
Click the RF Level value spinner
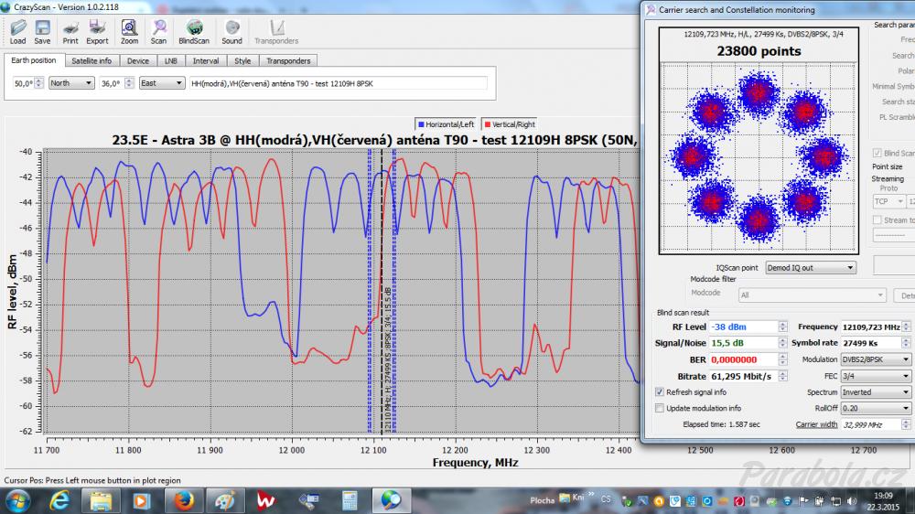[x=782, y=327]
